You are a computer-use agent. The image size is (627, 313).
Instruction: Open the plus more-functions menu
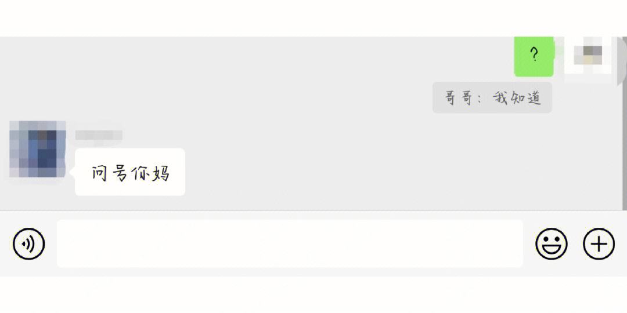click(x=599, y=243)
